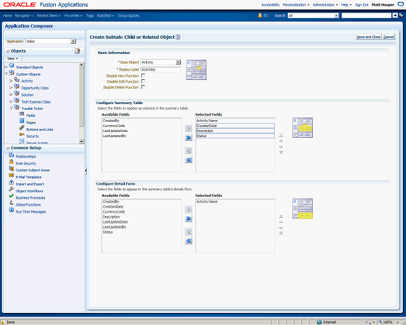Open the Administration menu
The width and height of the screenshot is (406, 325).
tap(325, 4)
